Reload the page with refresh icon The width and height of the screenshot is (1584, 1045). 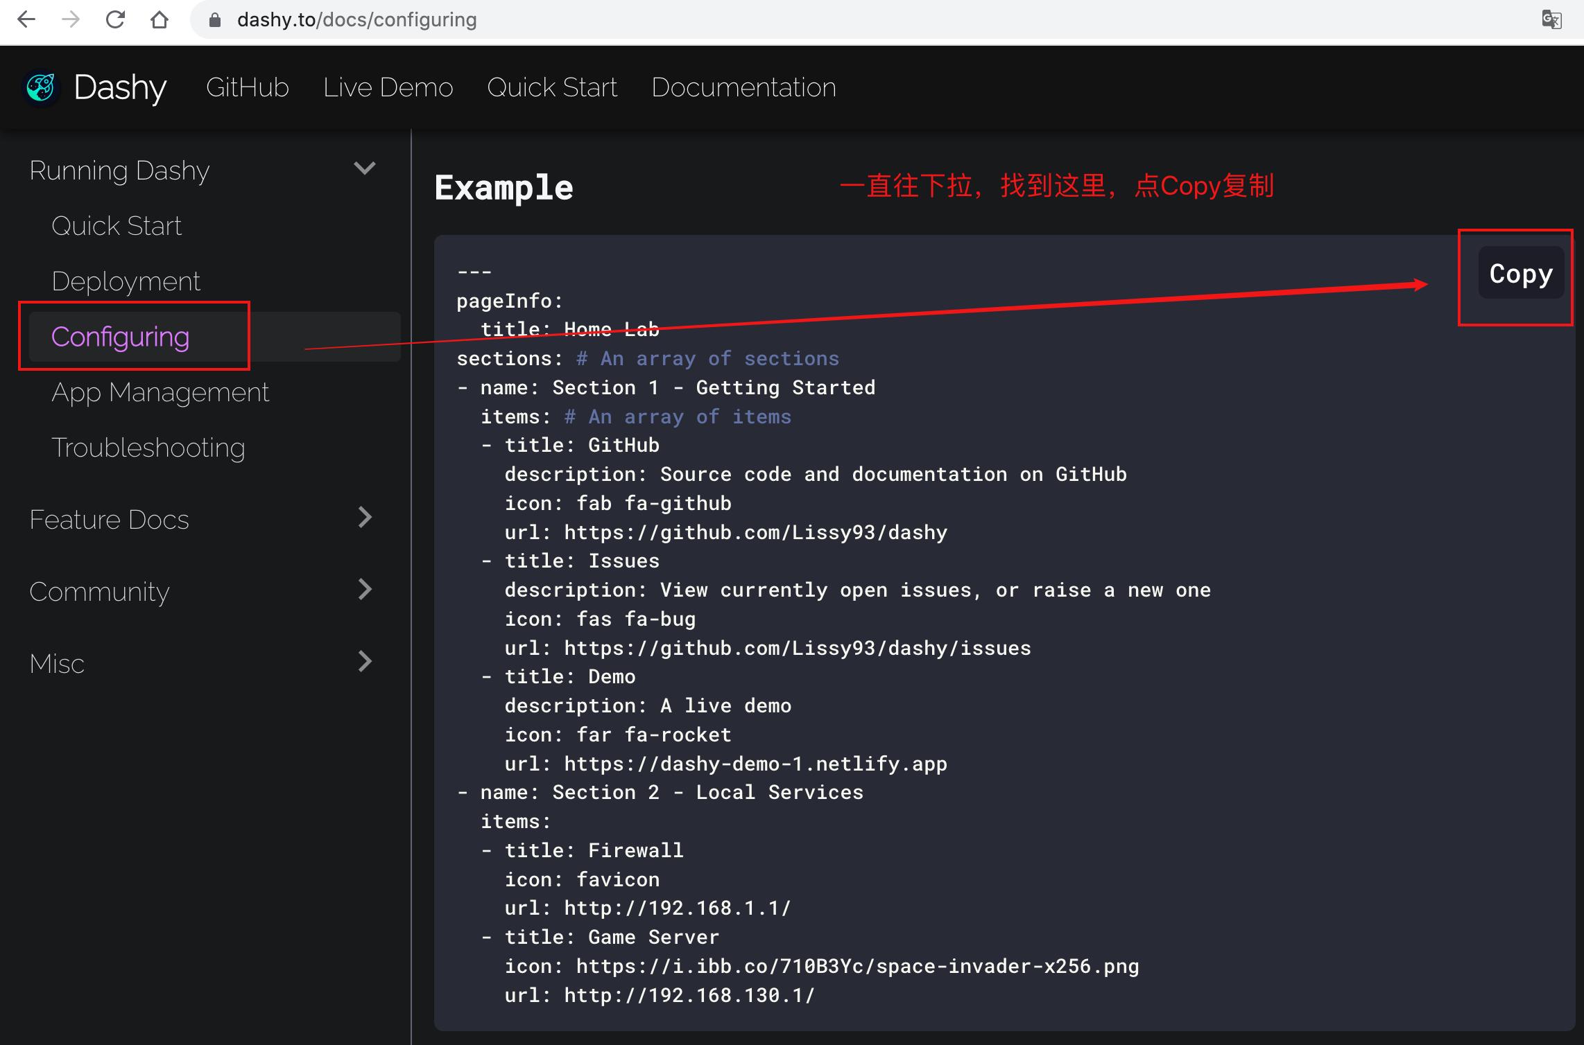tap(115, 20)
